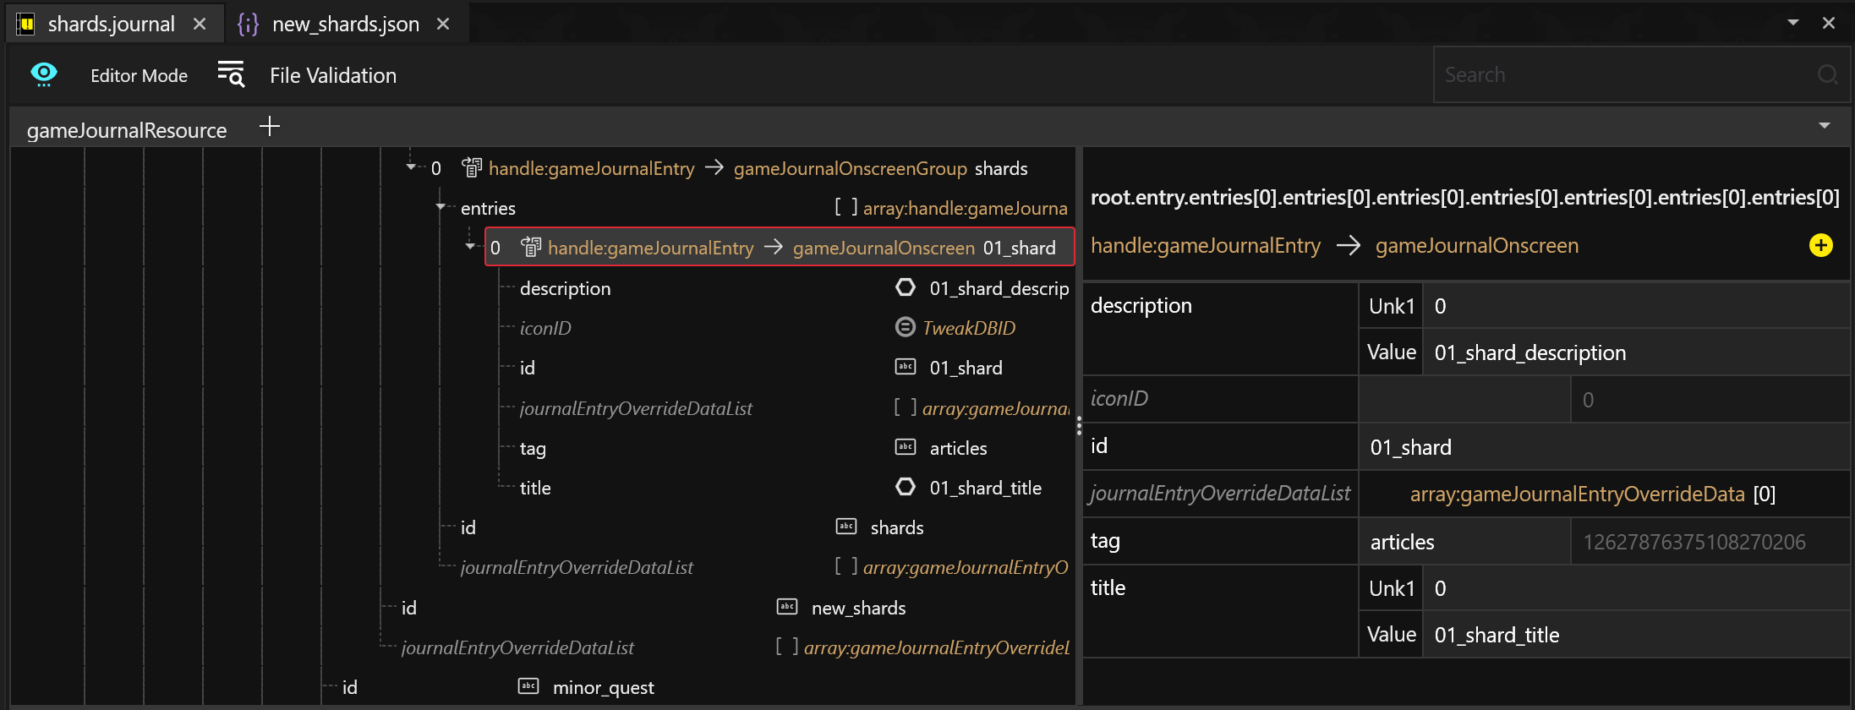Click the yellow add button in details panel
This screenshot has height=710, width=1855.
click(x=1820, y=245)
